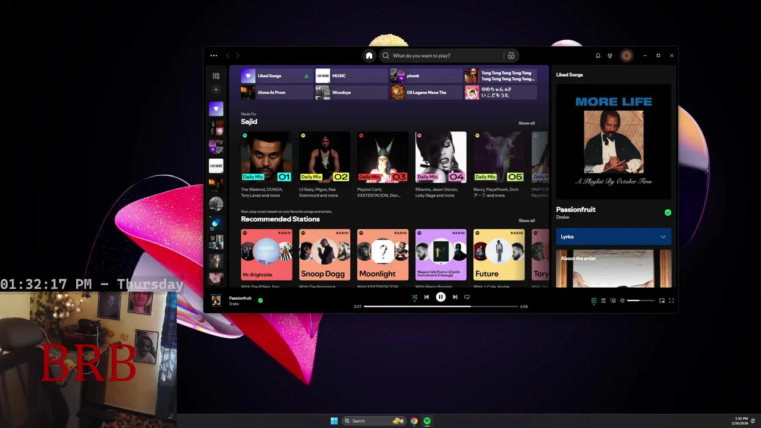Viewport: 761px width, 428px height.
Task: Open Friend Activity icon
Action: point(610,55)
